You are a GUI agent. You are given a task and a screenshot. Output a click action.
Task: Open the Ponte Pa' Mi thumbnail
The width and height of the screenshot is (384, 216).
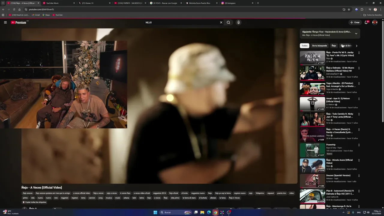click(312, 58)
